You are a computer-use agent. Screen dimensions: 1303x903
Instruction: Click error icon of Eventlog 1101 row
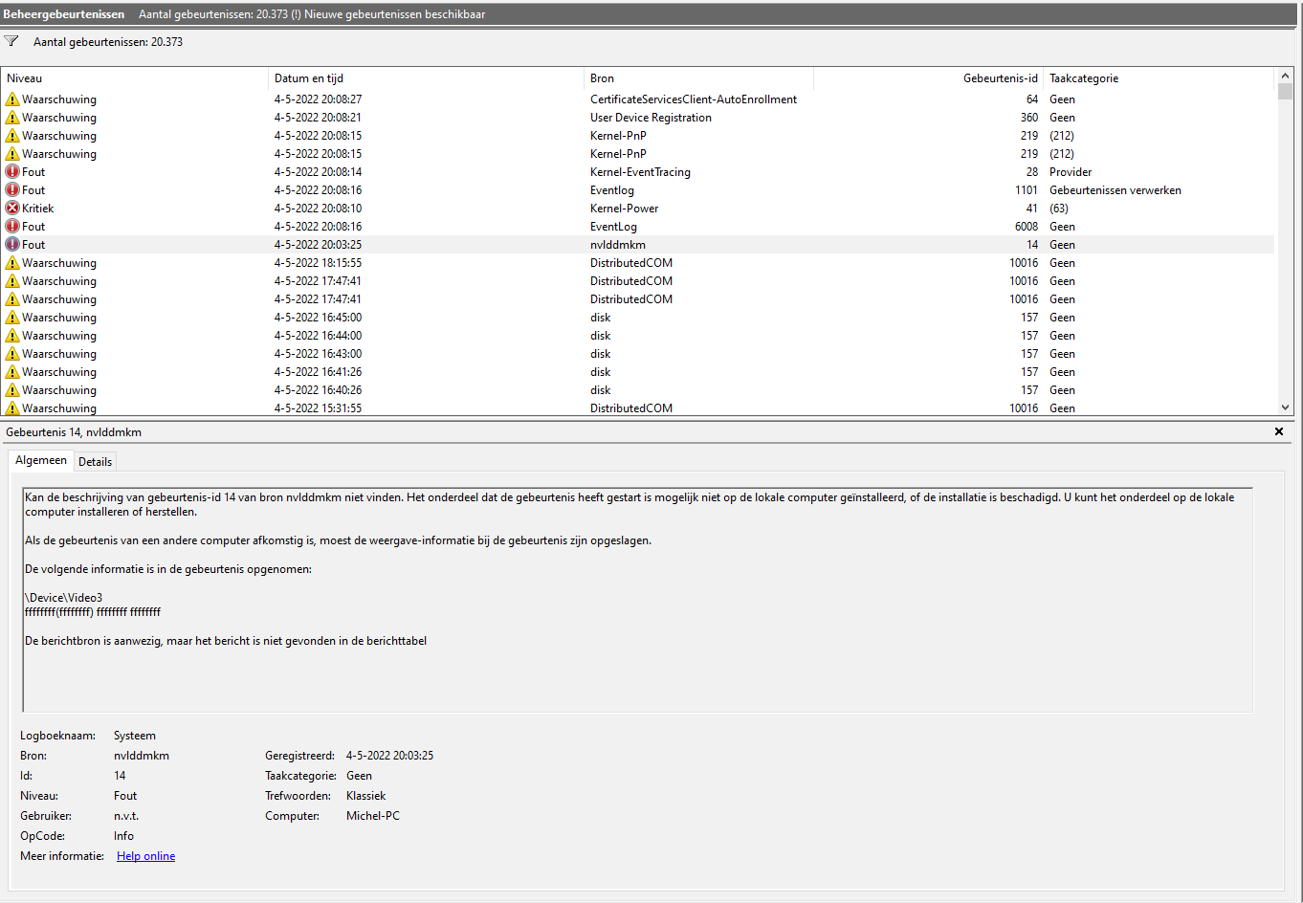12,190
